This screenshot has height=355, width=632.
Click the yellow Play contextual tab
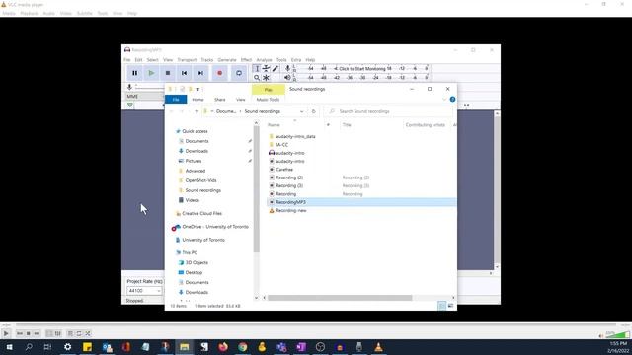click(269, 90)
